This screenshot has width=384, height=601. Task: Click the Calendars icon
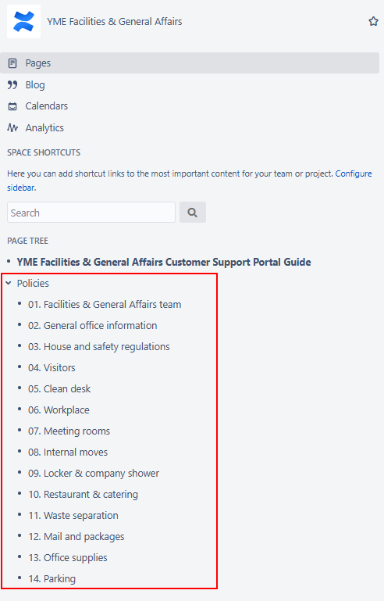(12, 106)
